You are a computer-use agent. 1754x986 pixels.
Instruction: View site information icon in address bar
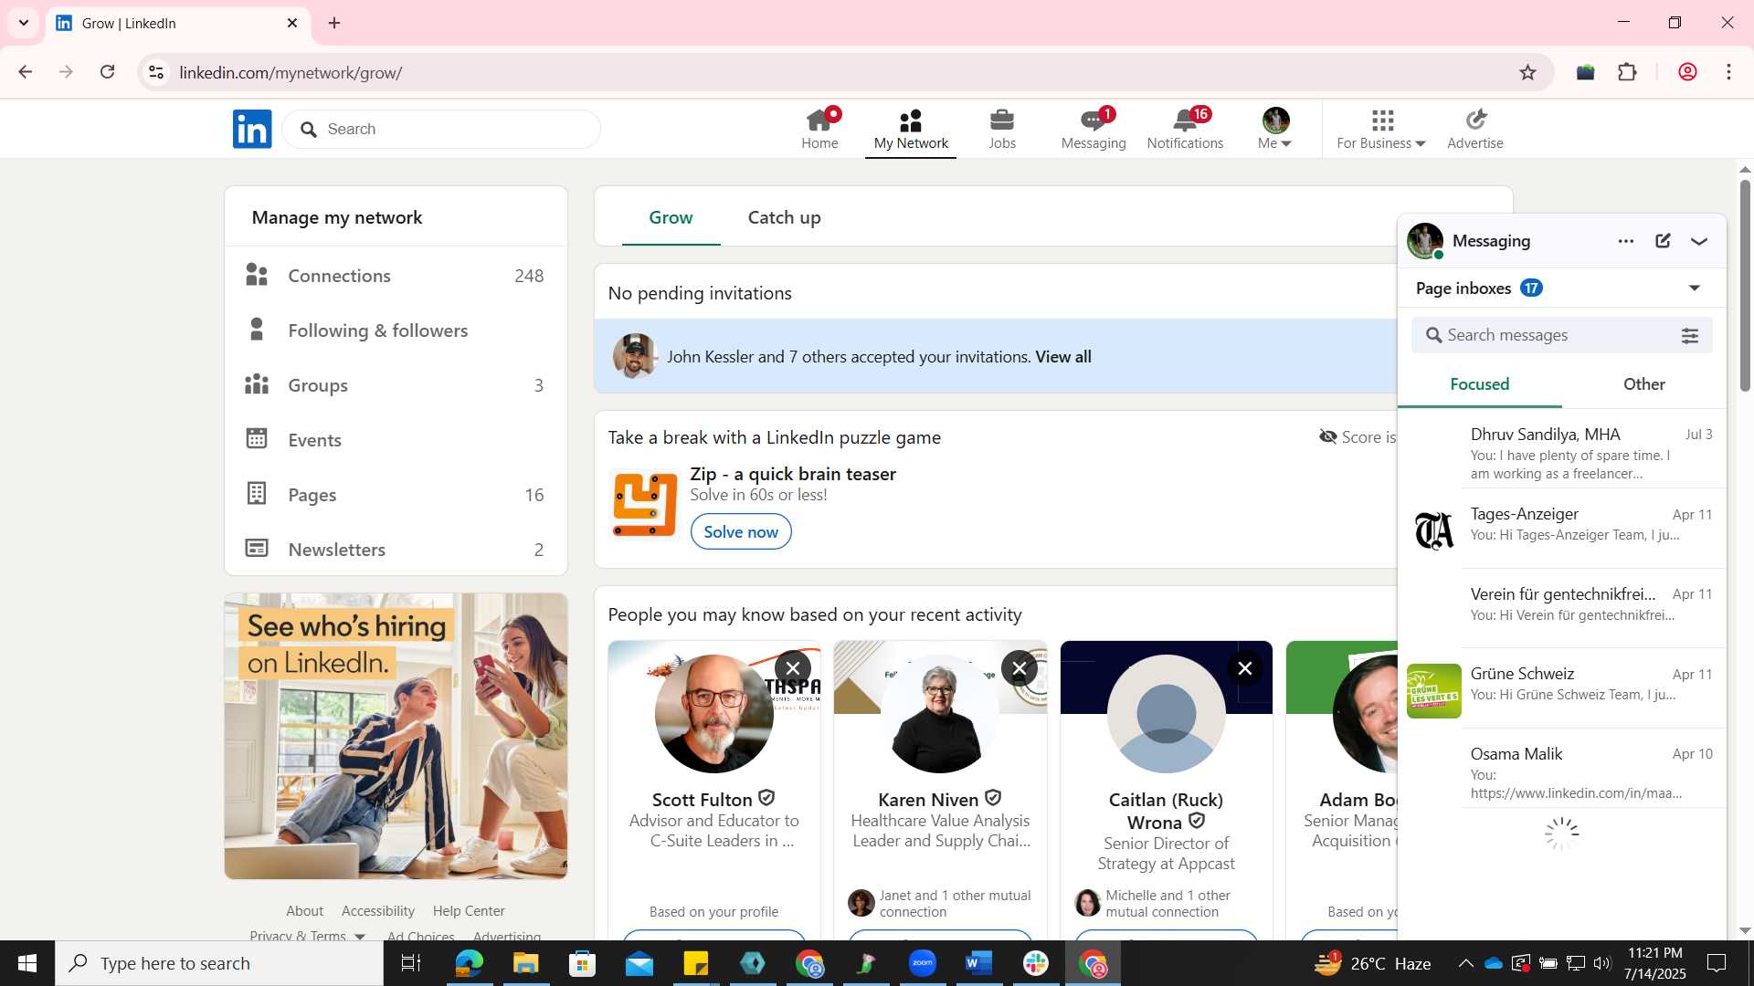point(156,72)
